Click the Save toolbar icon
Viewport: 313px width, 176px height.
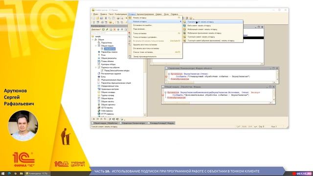click(101, 18)
